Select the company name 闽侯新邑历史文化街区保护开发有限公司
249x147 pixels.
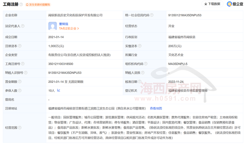[75, 15]
